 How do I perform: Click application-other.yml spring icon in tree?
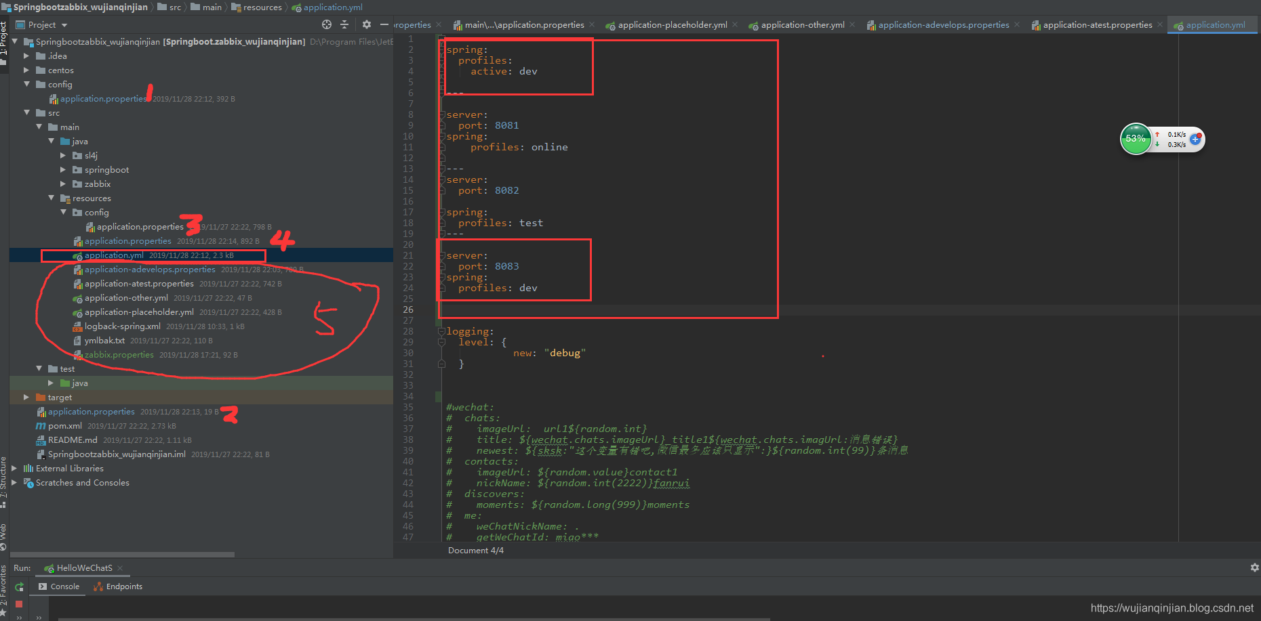pyautogui.click(x=77, y=298)
